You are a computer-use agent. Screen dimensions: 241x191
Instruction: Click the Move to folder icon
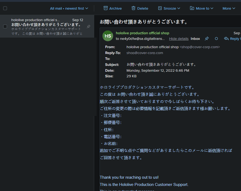(192, 8)
